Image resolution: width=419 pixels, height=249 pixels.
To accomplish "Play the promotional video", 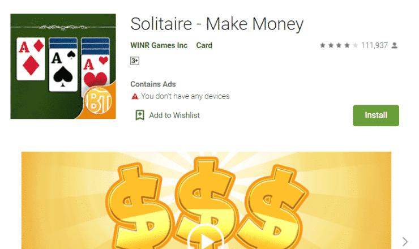I will (206, 238).
